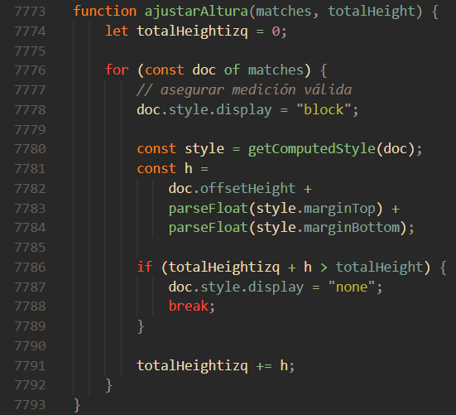Click line number 7793 in gutter
Viewport: 456px width, 415px height.
(30, 405)
